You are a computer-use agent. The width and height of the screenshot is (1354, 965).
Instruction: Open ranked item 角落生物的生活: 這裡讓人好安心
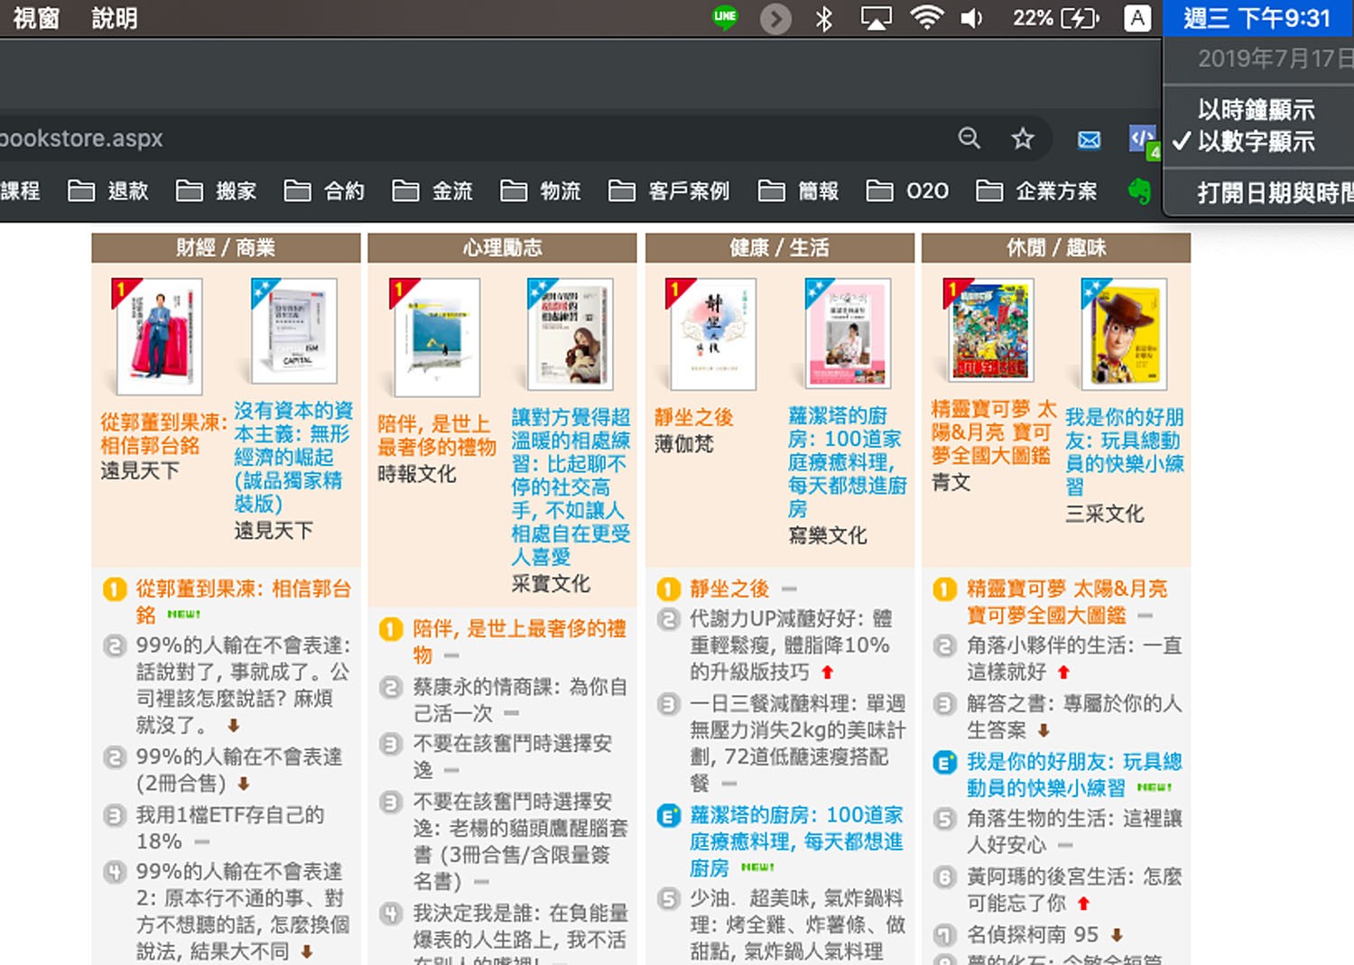coord(1074,831)
